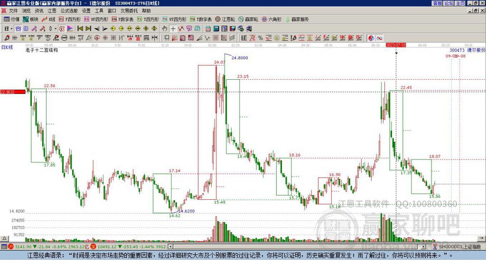486x260 pixels.
Task: Open the 9P四方形 tool
Action: [x=96, y=19]
